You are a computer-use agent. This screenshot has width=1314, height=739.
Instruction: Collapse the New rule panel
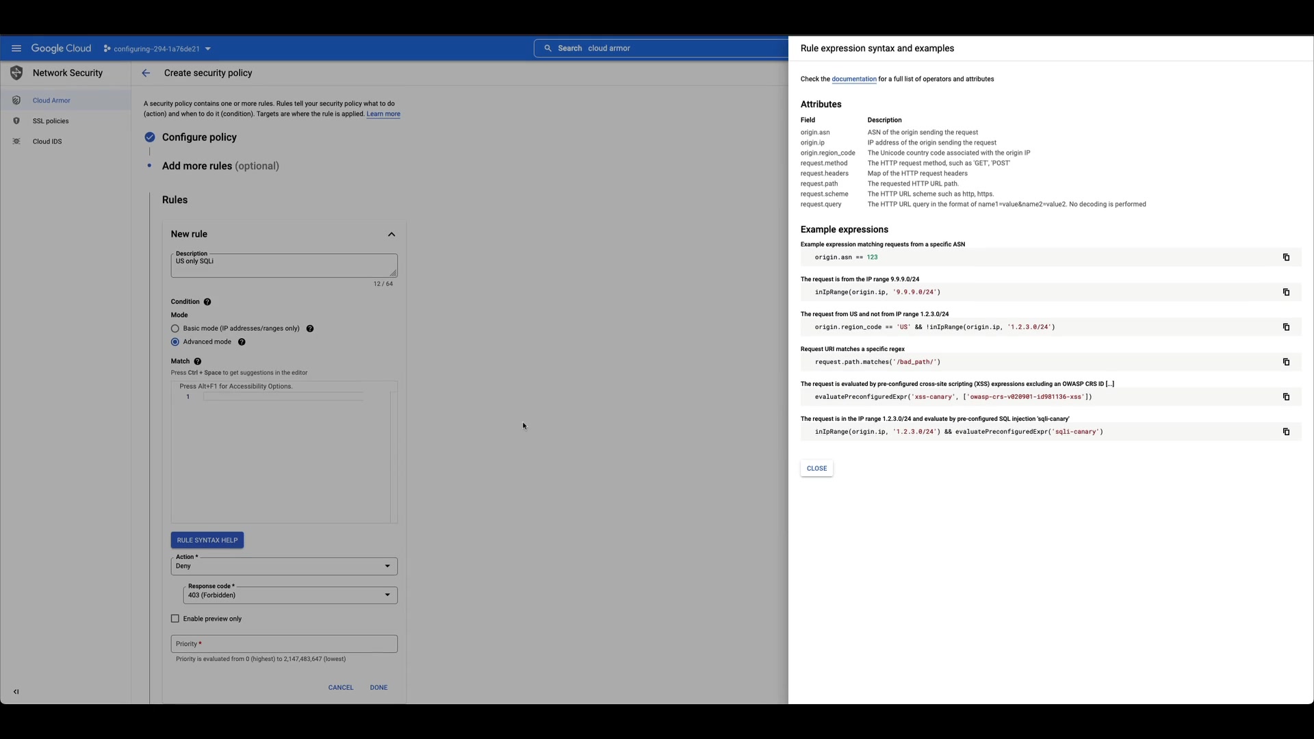click(x=391, y=235)
